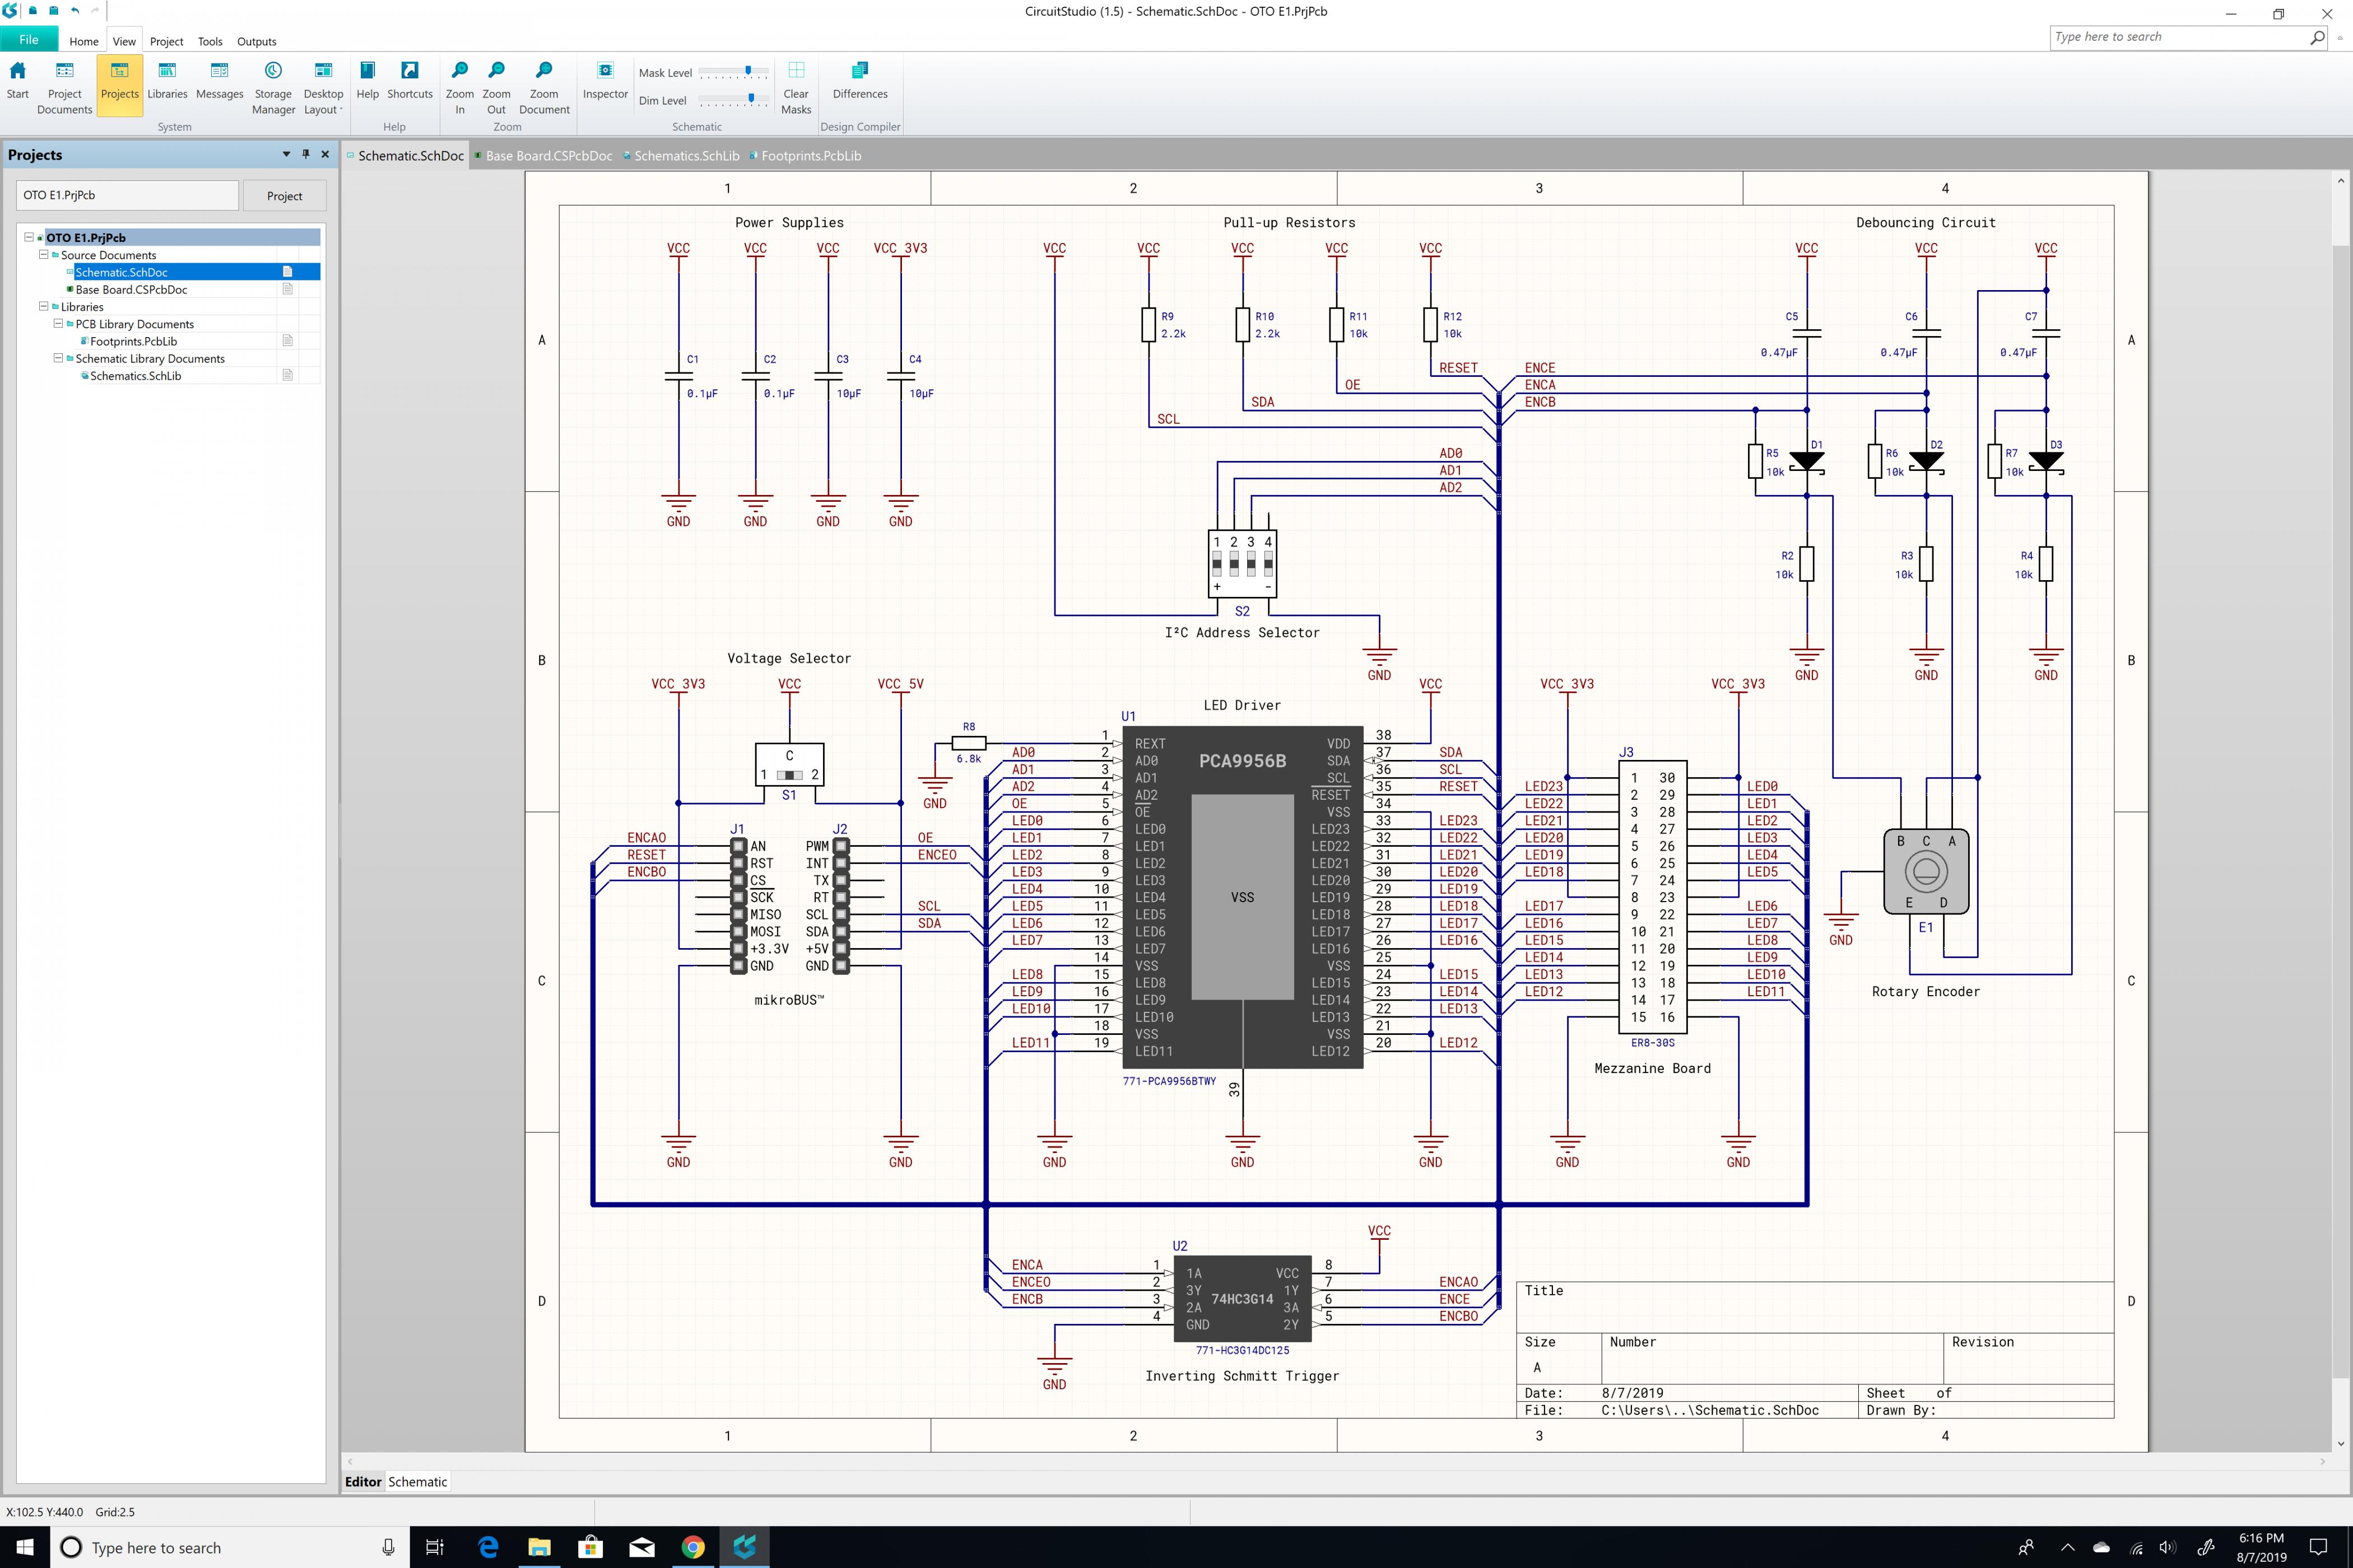
Task: Open Google Chrome from the taskbar
Action: click(692, 1547)
